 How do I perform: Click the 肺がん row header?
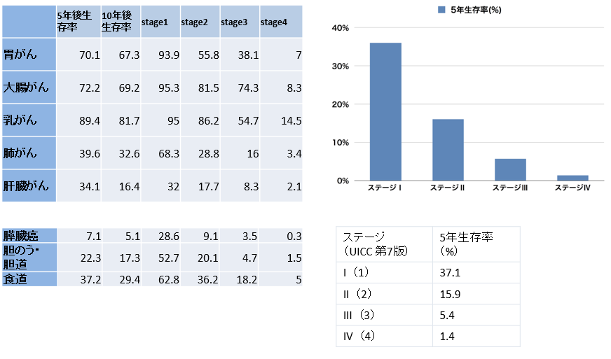(x=29, y=153)
